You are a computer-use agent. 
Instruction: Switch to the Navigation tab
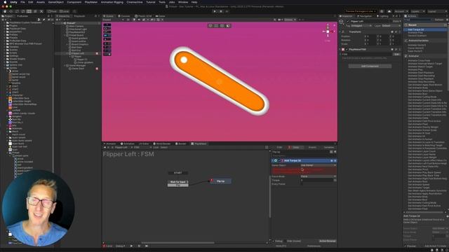click(x=364, y=16)
